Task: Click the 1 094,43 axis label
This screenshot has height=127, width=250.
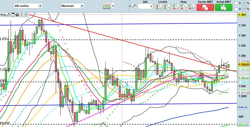Action: 244,78
